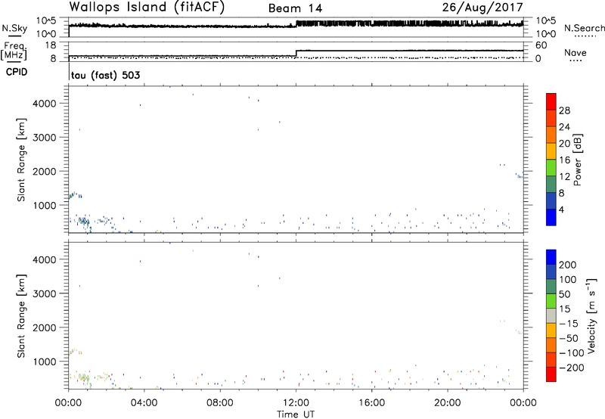The image size is (605, 419).
Task: Click the 'tau (fast) 503' annotation
Action: [x=105, y=75]
